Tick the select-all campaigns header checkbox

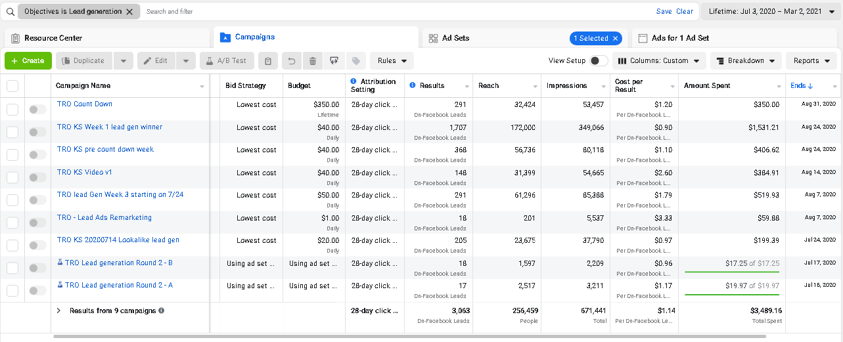tap(12, 86)
